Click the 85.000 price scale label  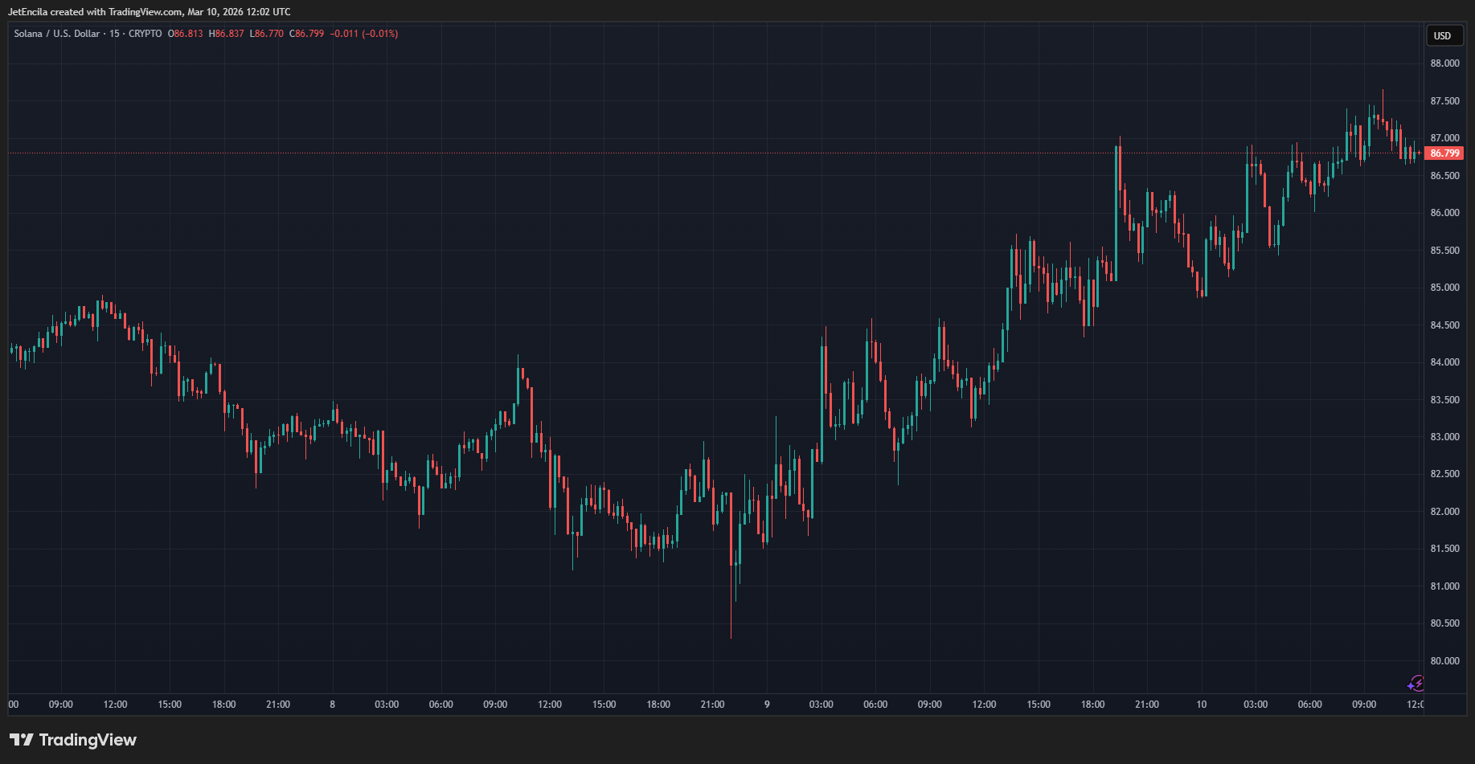tap(1444, 288)
